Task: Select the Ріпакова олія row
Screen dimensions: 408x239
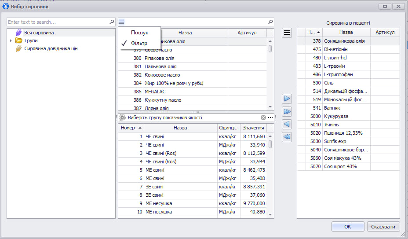Action: click(193, 58)
